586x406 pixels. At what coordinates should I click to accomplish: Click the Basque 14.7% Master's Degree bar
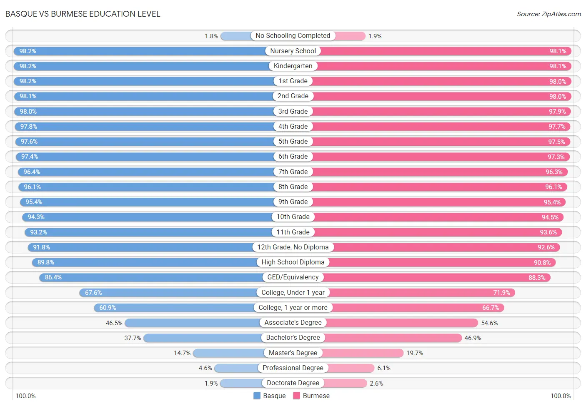pyautogui.click(x=228, y=353)
